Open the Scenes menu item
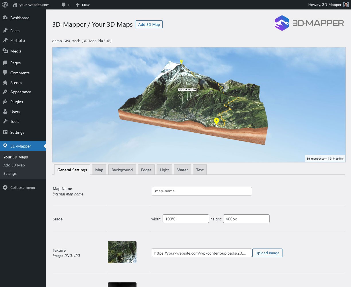The height and width of the screenshot is (287, 351). point(16,83)
